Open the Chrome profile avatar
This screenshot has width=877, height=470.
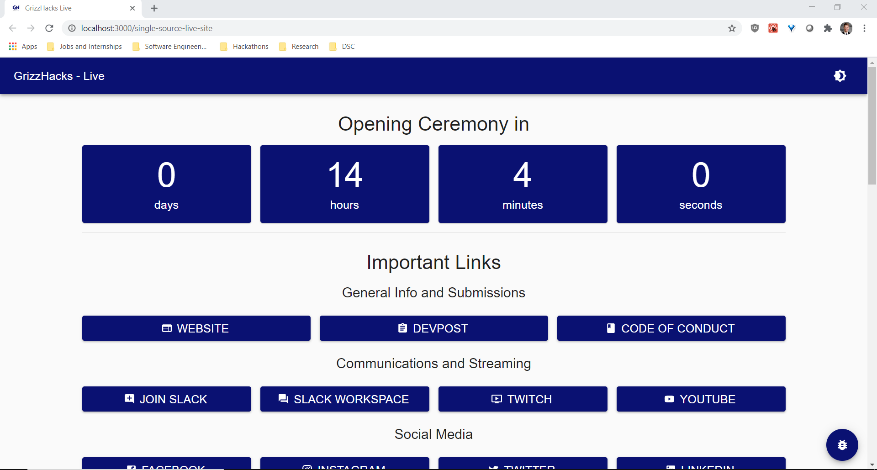(846, 28)
